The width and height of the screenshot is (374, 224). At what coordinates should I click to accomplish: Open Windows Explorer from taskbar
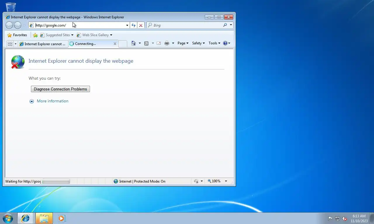coord(44,218)
